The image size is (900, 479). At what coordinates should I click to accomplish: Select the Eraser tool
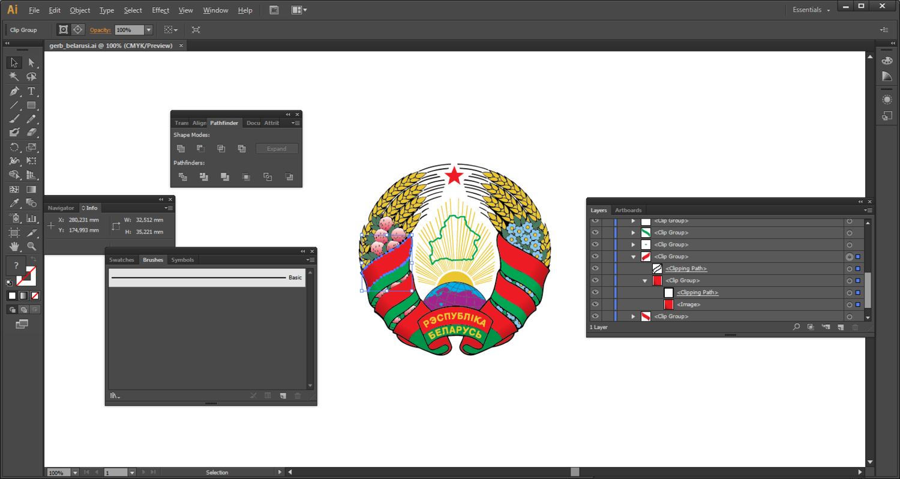click(31, 133)
